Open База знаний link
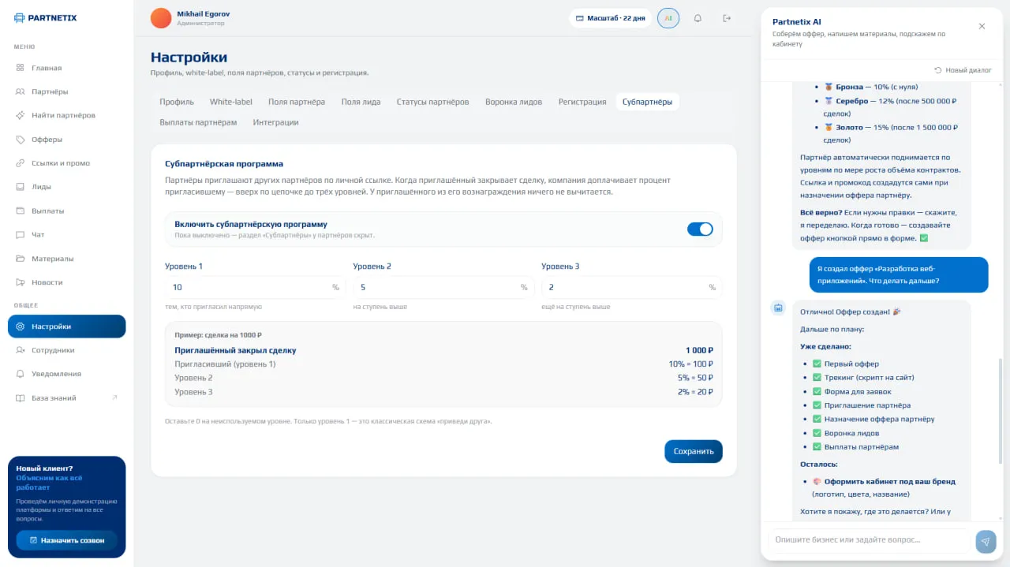Screen dimensions: 1010x567 tap(66, 398)
